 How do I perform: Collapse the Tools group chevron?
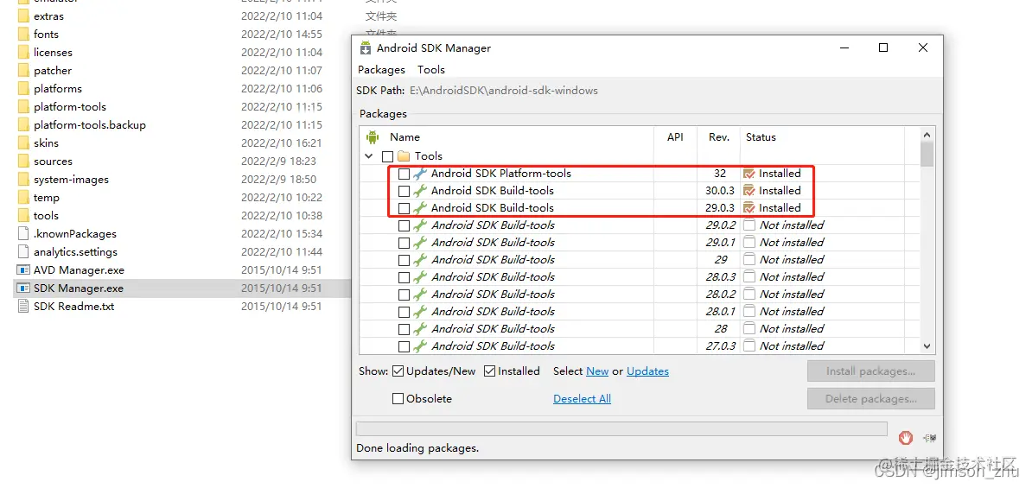[x=368, y=156]
